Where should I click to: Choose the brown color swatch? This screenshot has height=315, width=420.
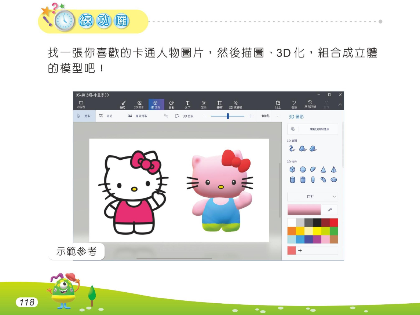click(334, 239)
